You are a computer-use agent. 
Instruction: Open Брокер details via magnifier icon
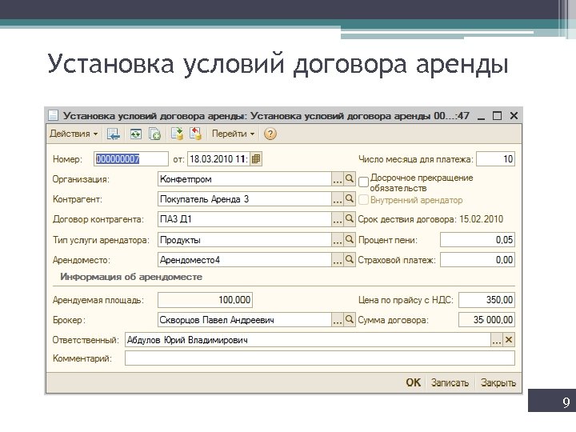coord(350,319)
